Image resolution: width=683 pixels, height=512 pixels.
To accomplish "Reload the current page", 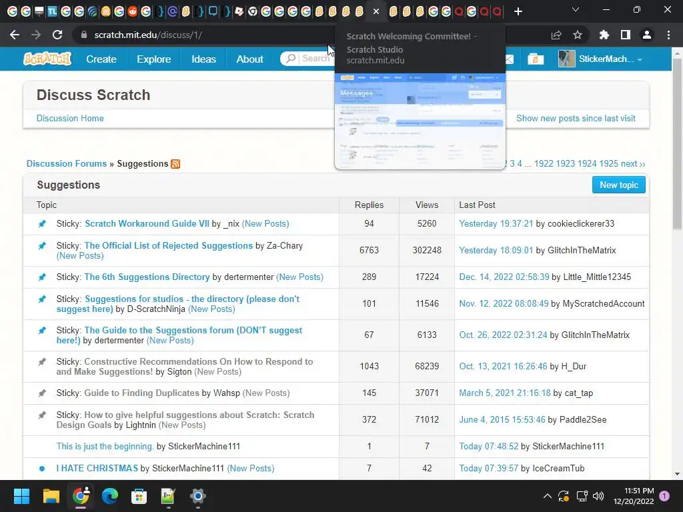I will pos(57,35).
